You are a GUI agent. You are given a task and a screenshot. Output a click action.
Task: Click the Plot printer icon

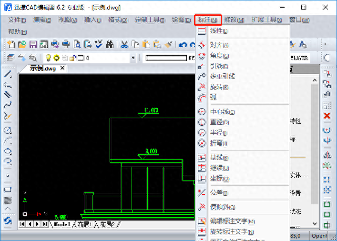coord(66,44)
